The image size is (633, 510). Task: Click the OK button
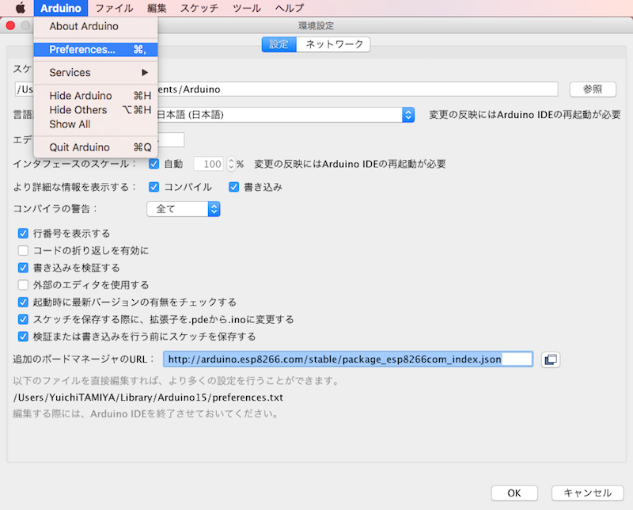[x=514, y=493]
